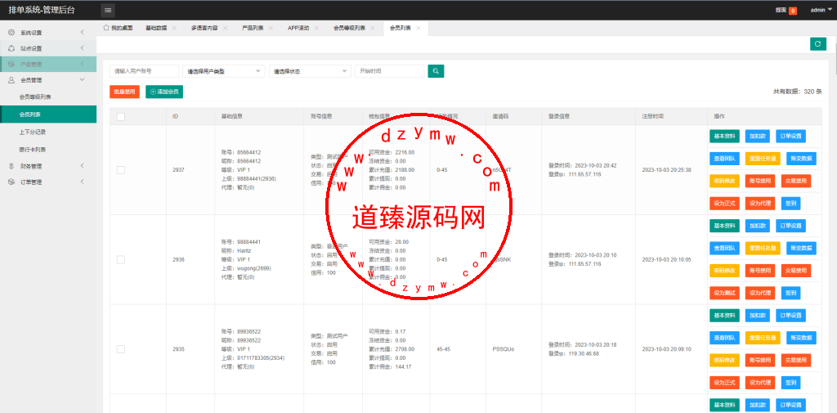Click the green refresh icon button
The height and width of the screenshot is (413, 837).
817,44
